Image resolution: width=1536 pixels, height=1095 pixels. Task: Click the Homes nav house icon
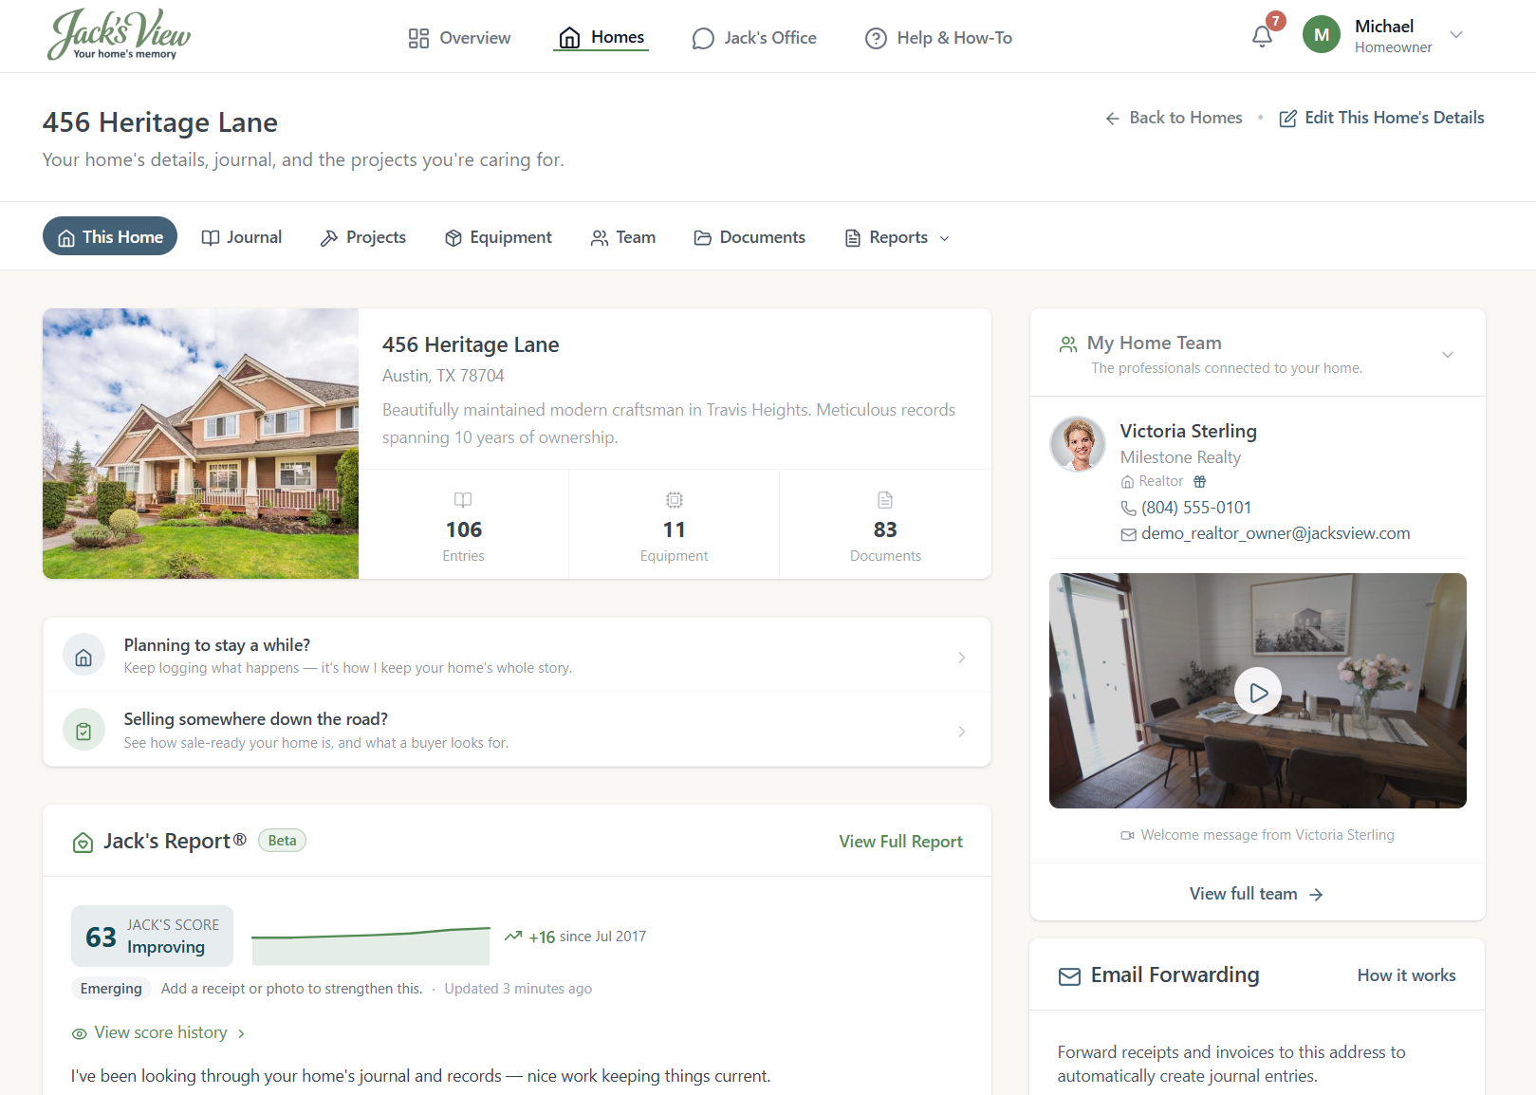tap(569, 38)
